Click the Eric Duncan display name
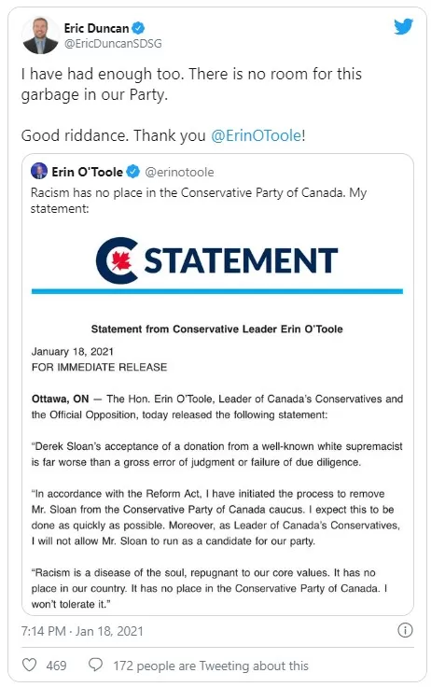Image resolution: width=431 pixels, height=687 pixels. click(96, 28)
